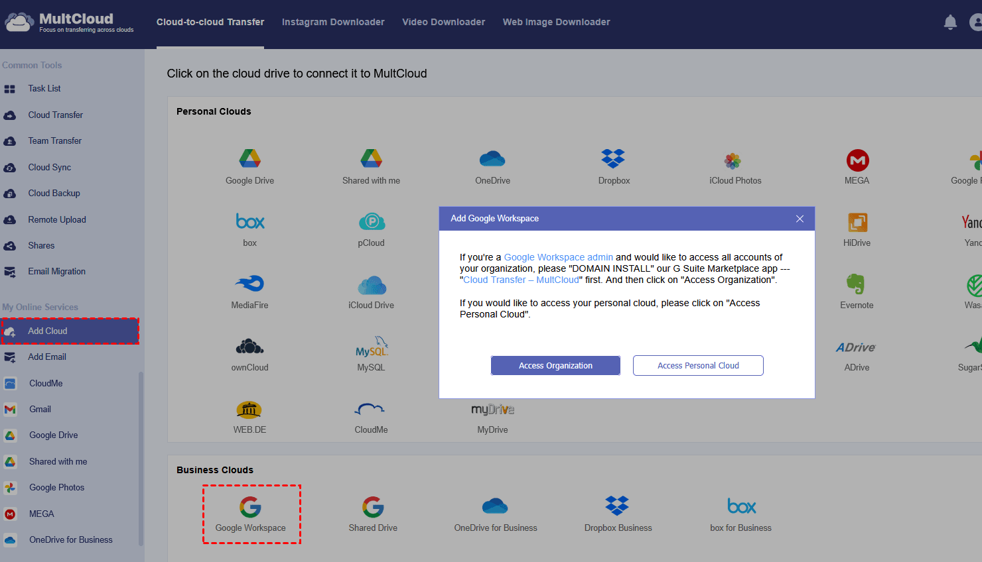The height and width of the screenshot is (562, 982).
Task: Click the Access Organization button
Action: (x=555, y=365)
